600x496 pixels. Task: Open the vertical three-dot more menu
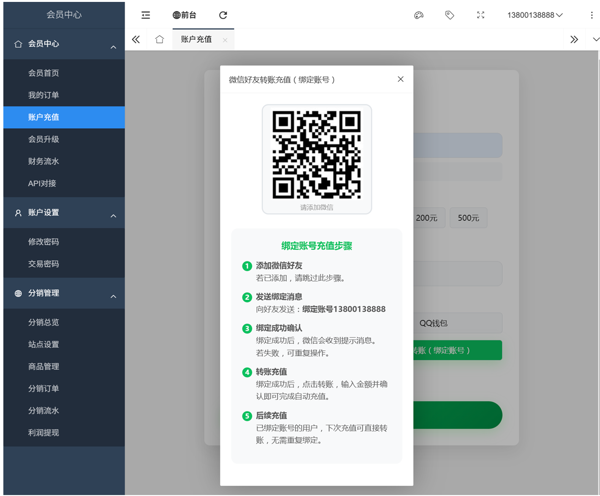click(592, 15)
